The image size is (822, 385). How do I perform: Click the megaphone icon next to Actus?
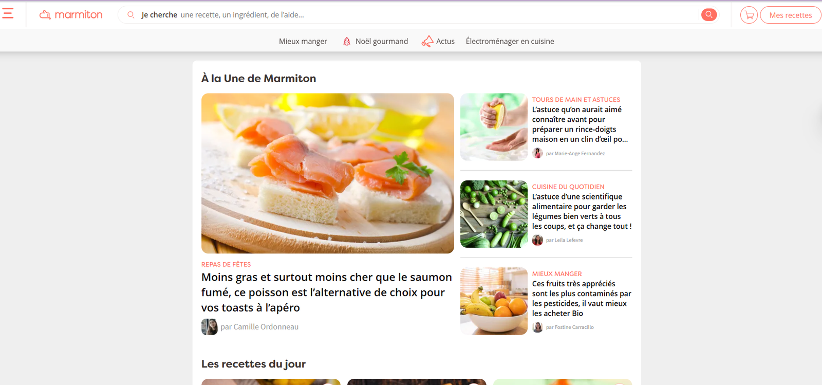[x=427, y=41]
